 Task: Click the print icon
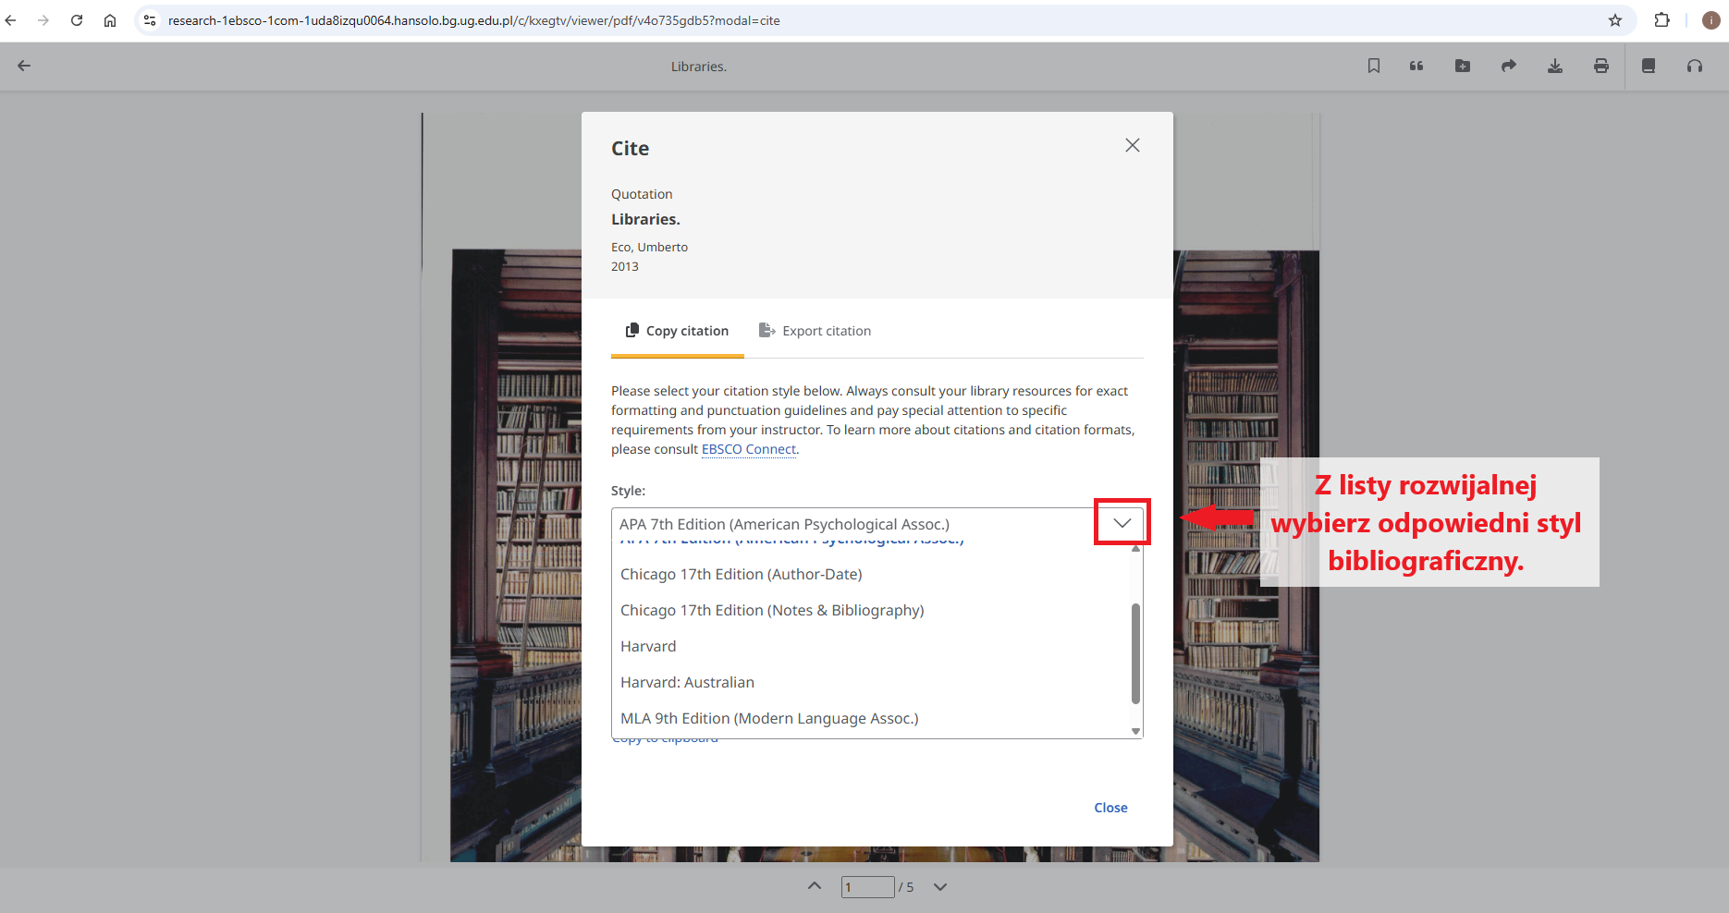pyautogui.click(x=1601, y=66)
